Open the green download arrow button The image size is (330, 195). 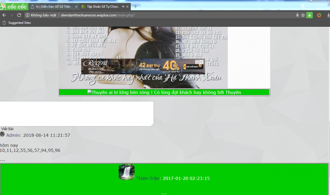click(x=310, y=15)
